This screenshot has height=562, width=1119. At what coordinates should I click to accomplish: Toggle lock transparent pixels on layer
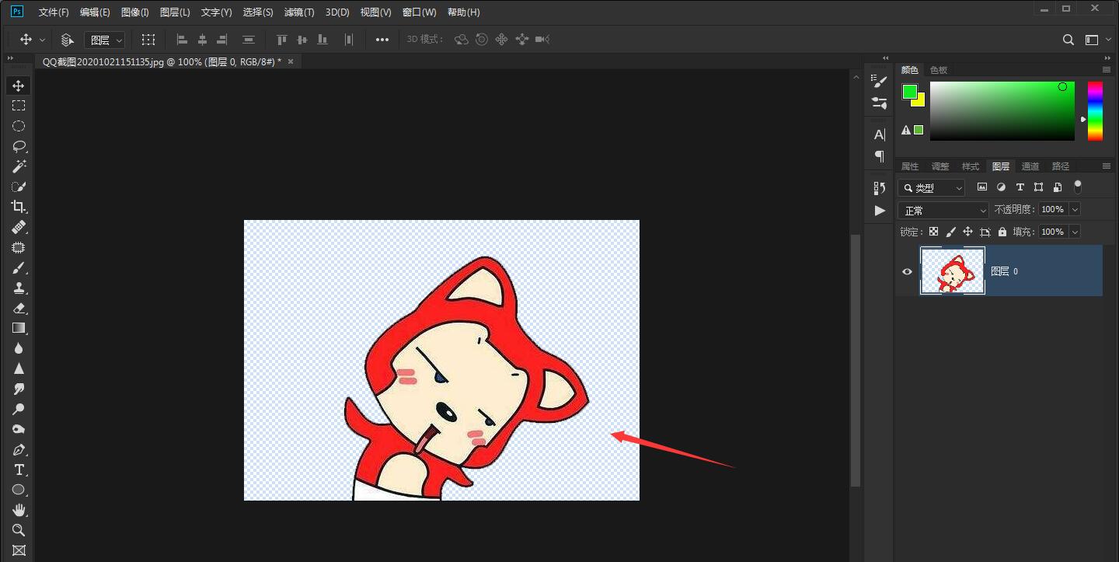point(933,232)
